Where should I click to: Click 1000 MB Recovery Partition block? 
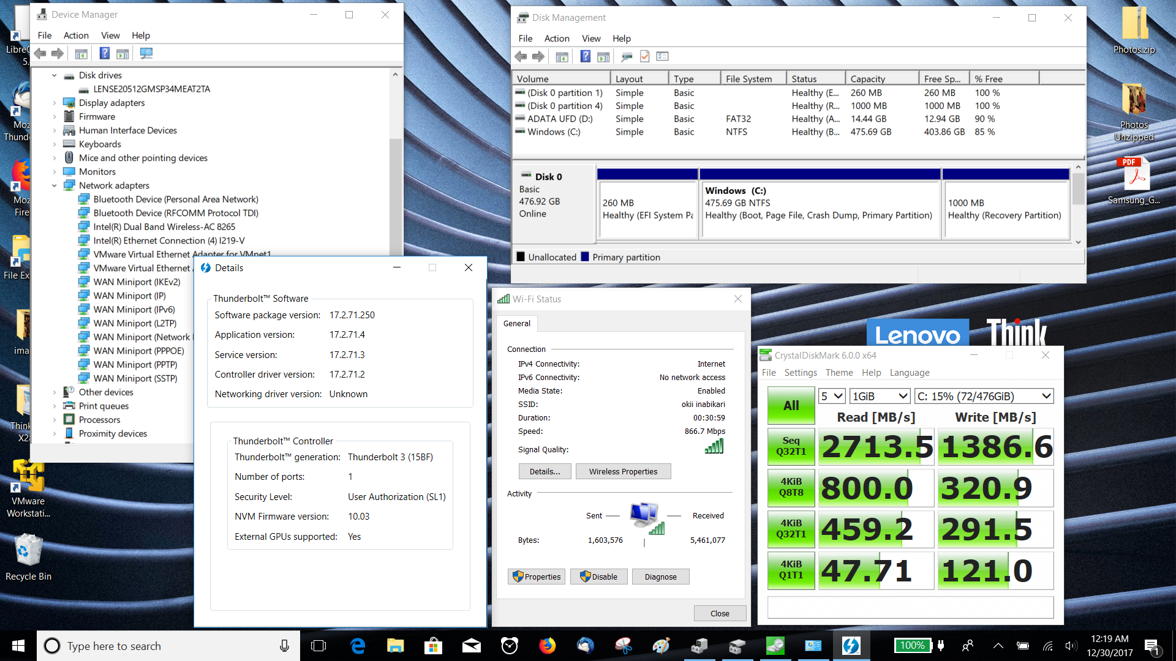point(1006,203)
